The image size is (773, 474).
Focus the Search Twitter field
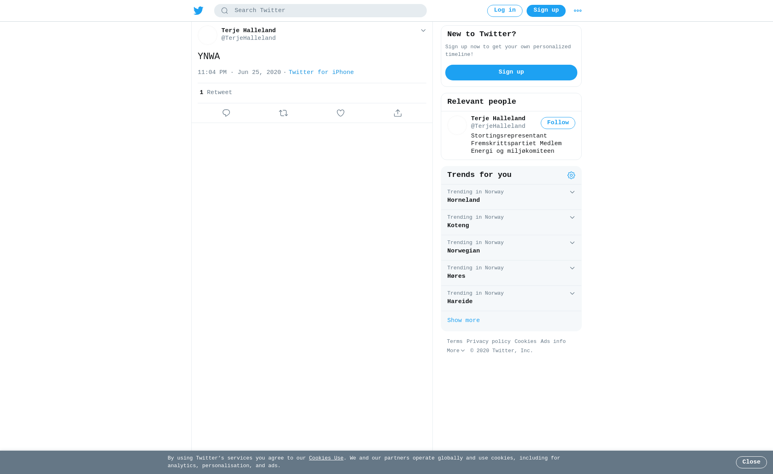(x=320, y=11)
